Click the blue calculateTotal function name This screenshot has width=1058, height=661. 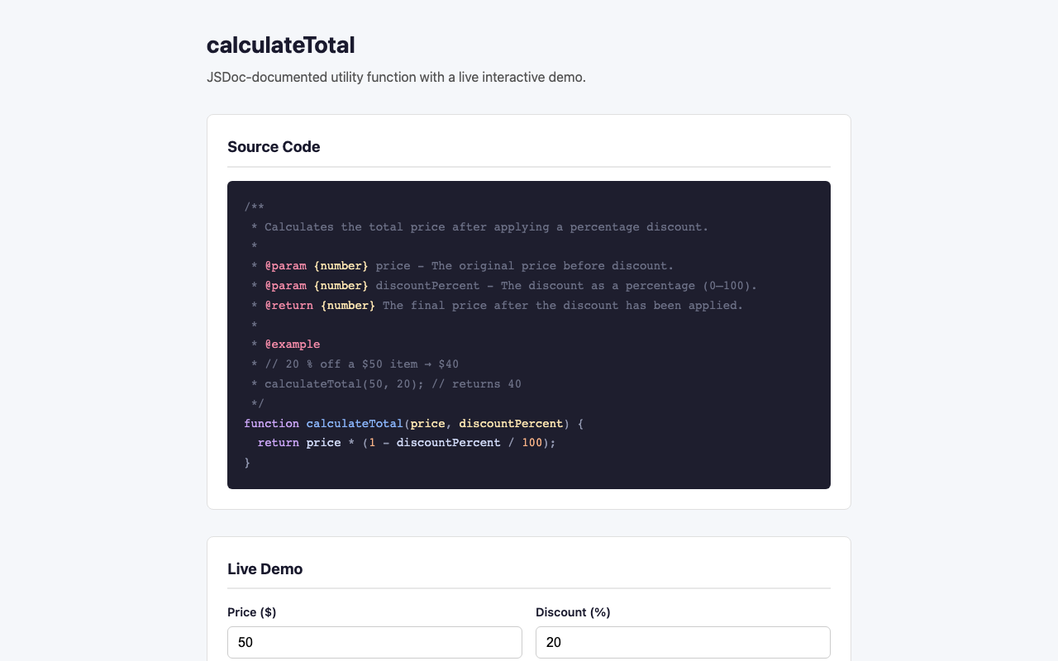tap(355, 423)
